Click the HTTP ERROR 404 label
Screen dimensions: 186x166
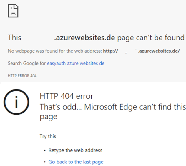click(x=22, y=76)
